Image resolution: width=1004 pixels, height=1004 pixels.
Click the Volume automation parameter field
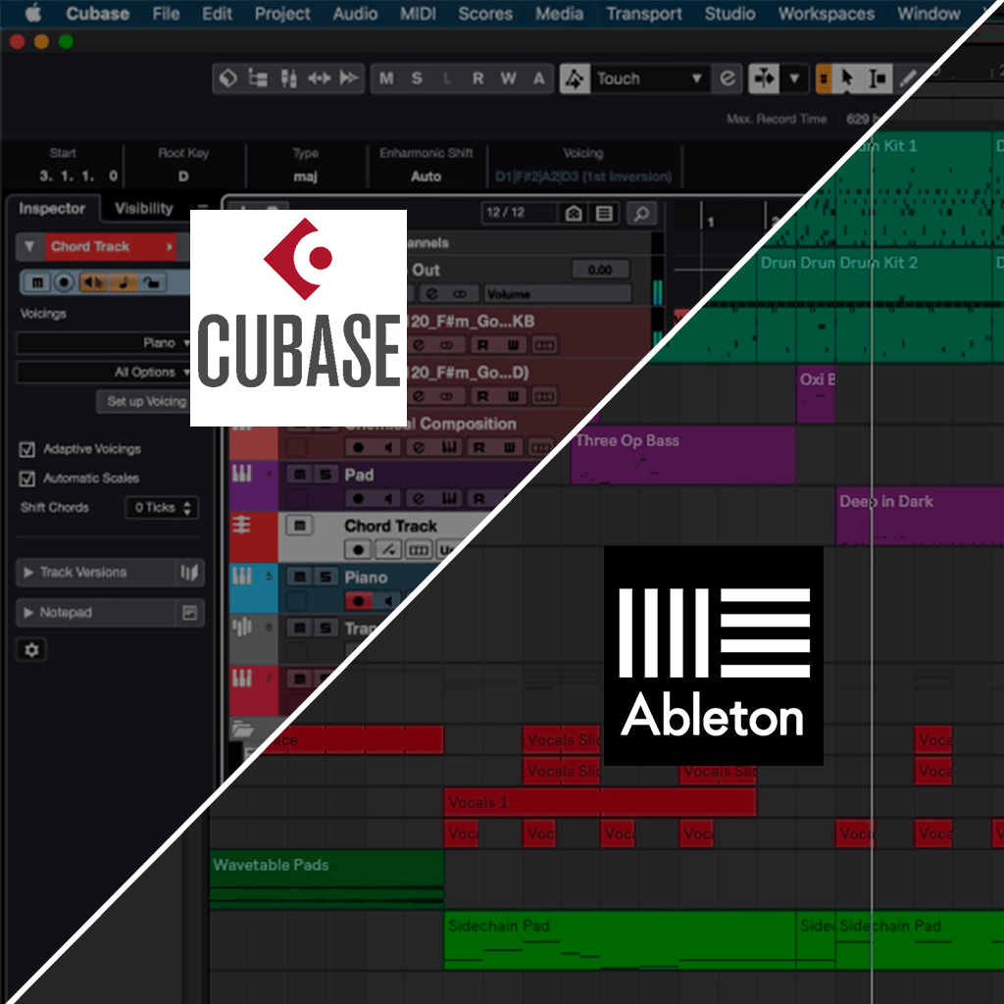click(x=558, y=294)
